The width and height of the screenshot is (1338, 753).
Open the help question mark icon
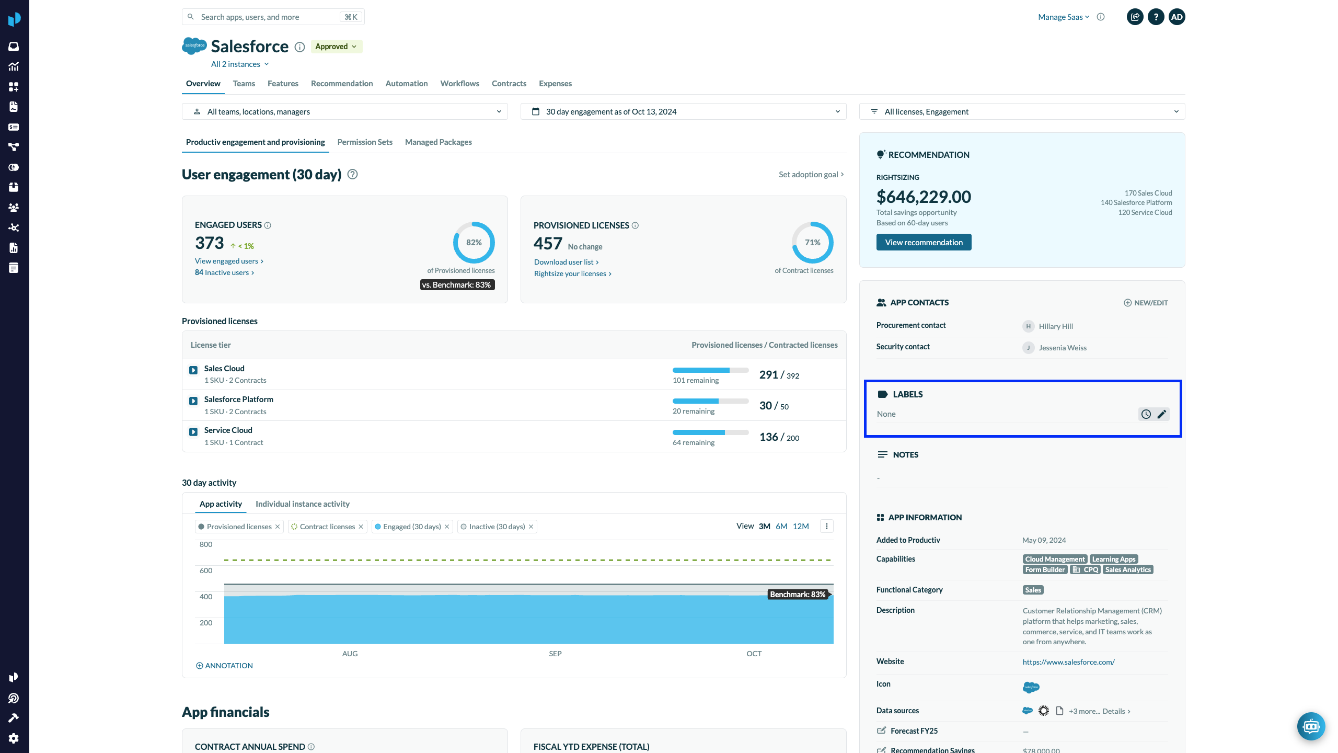click(x=1156, y=17)
